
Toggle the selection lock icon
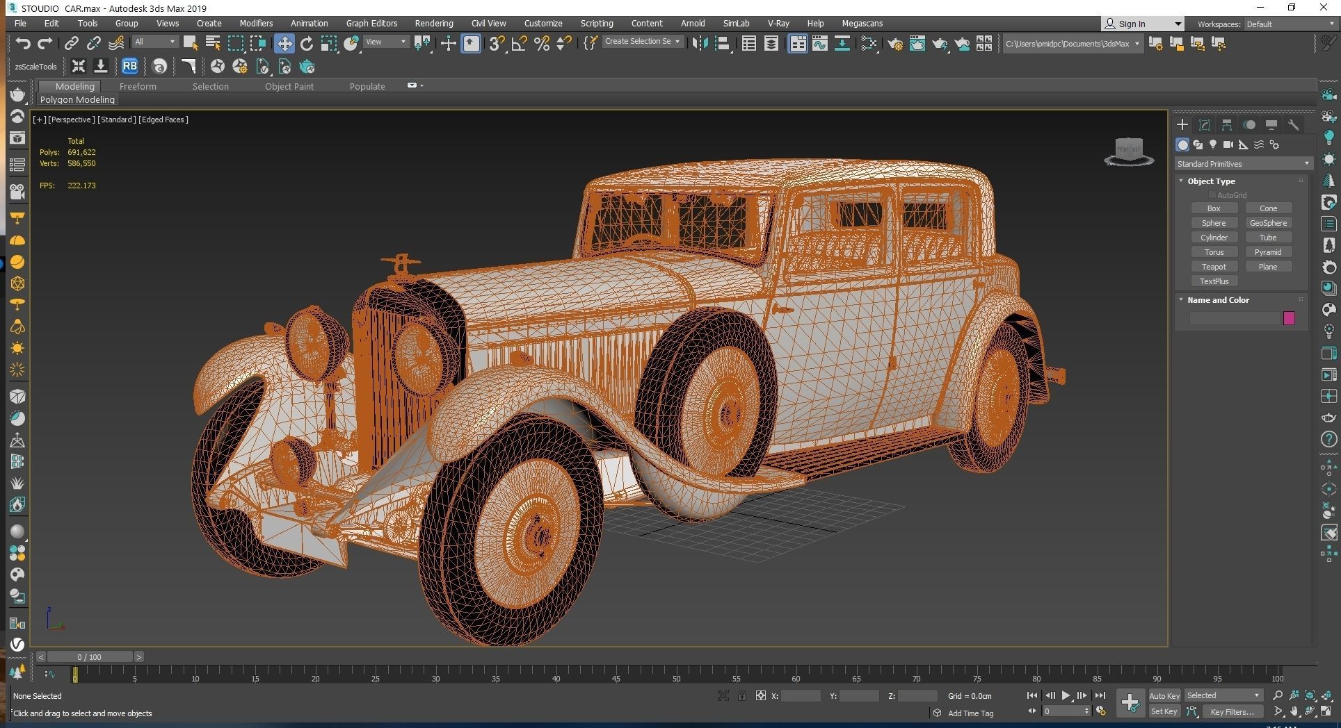point(742,695)
